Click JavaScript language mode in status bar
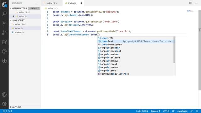201x113 pixels. [x=182, y=111]
